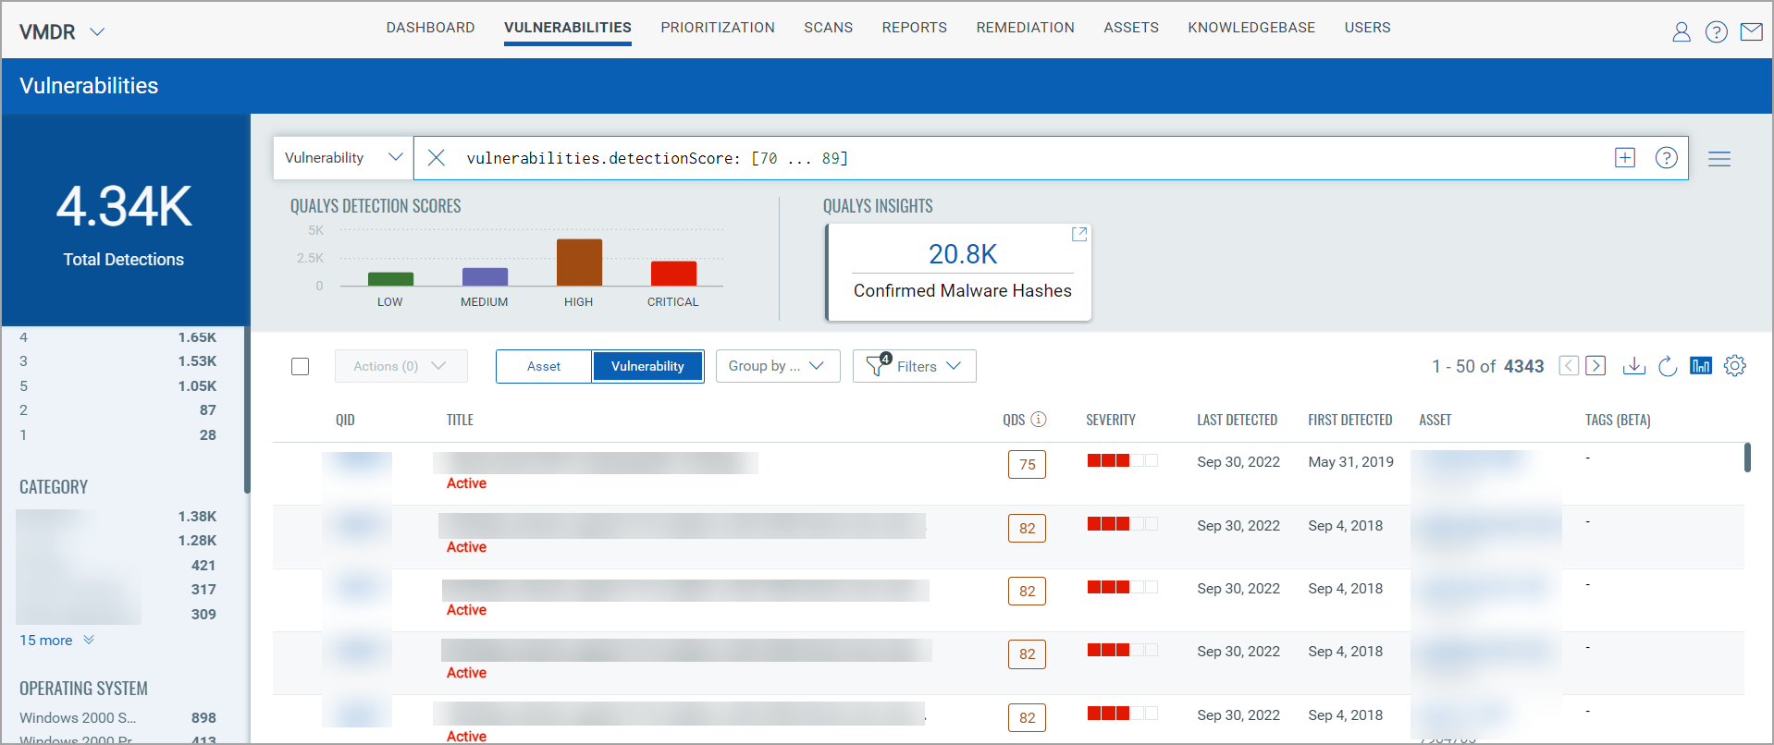Click the May 31, 2019 first detected date

(1350, 462)
